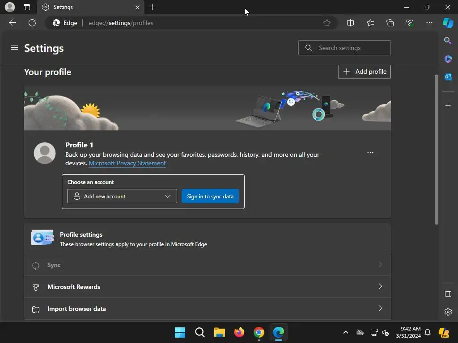
Task: Open Windows Start menu
Action: (x=180, y=332)
